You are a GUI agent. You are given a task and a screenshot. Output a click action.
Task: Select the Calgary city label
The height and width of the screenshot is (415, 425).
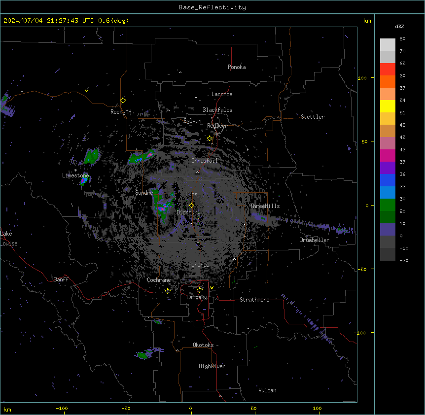(x=197, y=297)
